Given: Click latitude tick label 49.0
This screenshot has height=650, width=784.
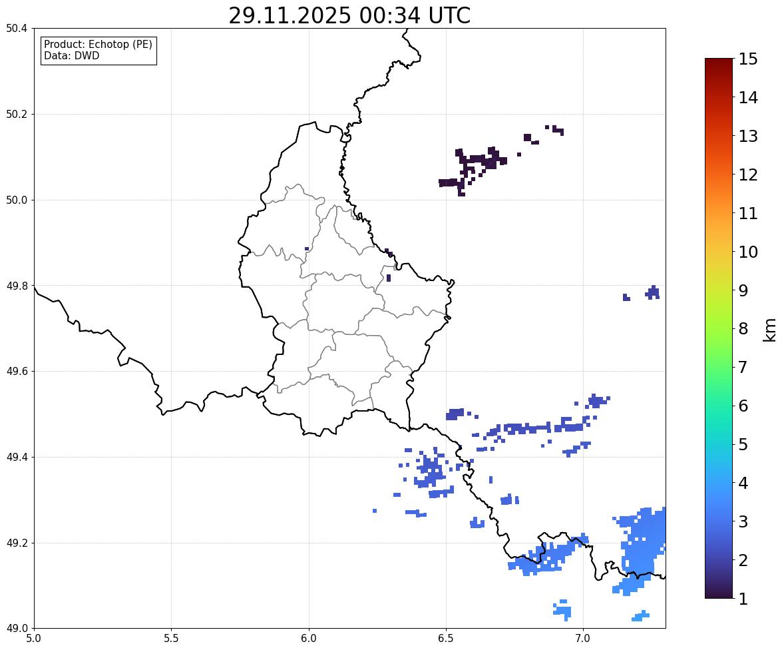Looking at the screenshot, I should coord(17,629).
